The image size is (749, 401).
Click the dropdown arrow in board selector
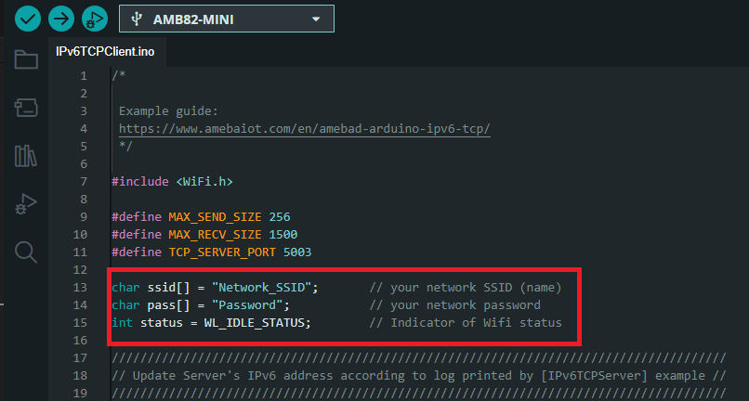317,19
